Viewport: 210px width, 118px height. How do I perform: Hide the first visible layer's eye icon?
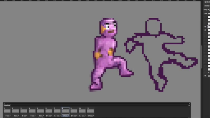tap(205, 27)
